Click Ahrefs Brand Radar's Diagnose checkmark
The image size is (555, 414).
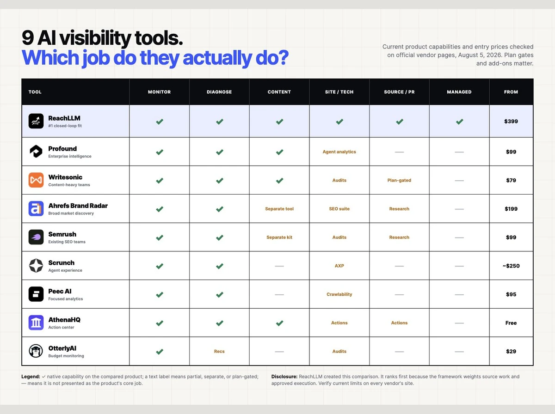point(220,209)
